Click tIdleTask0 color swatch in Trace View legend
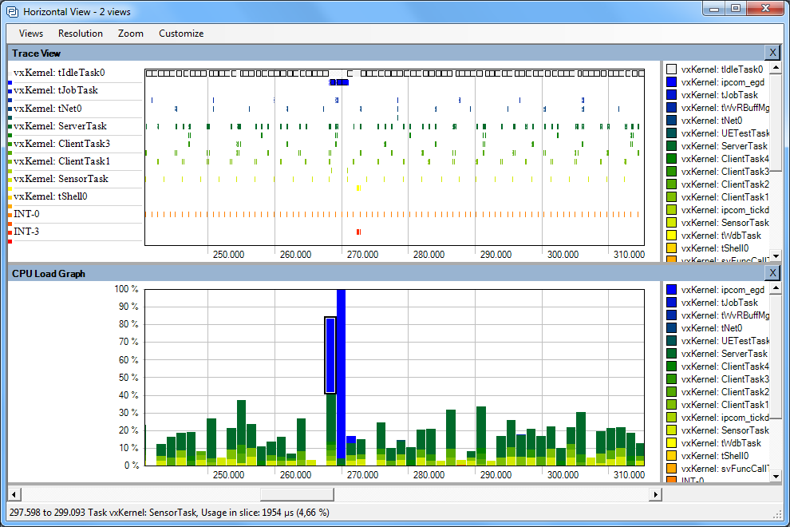The height and width of the screenshot is (527, 790). pos(671,69)
